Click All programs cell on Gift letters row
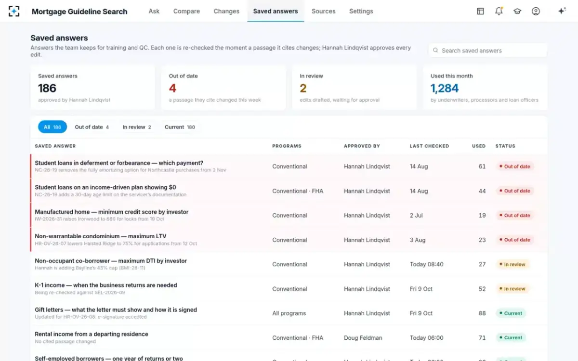The height and width of the screenshot is (361, 578). 289,313
